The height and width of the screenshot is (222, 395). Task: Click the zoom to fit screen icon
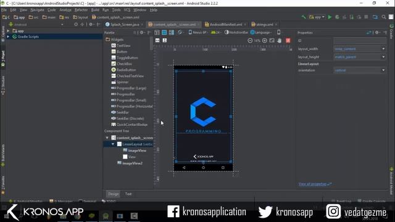(x=272, y=41)
